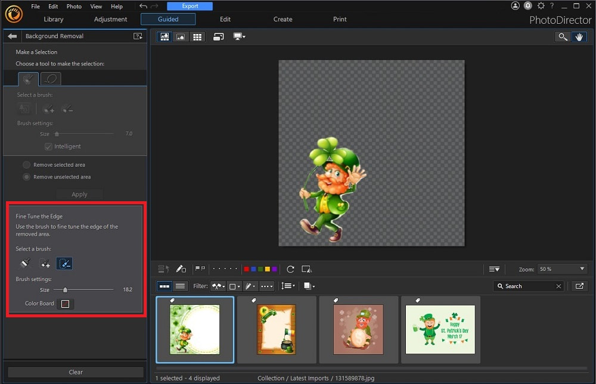
Task: Switch to the Edit module tab
Action: tap(225, 19)
